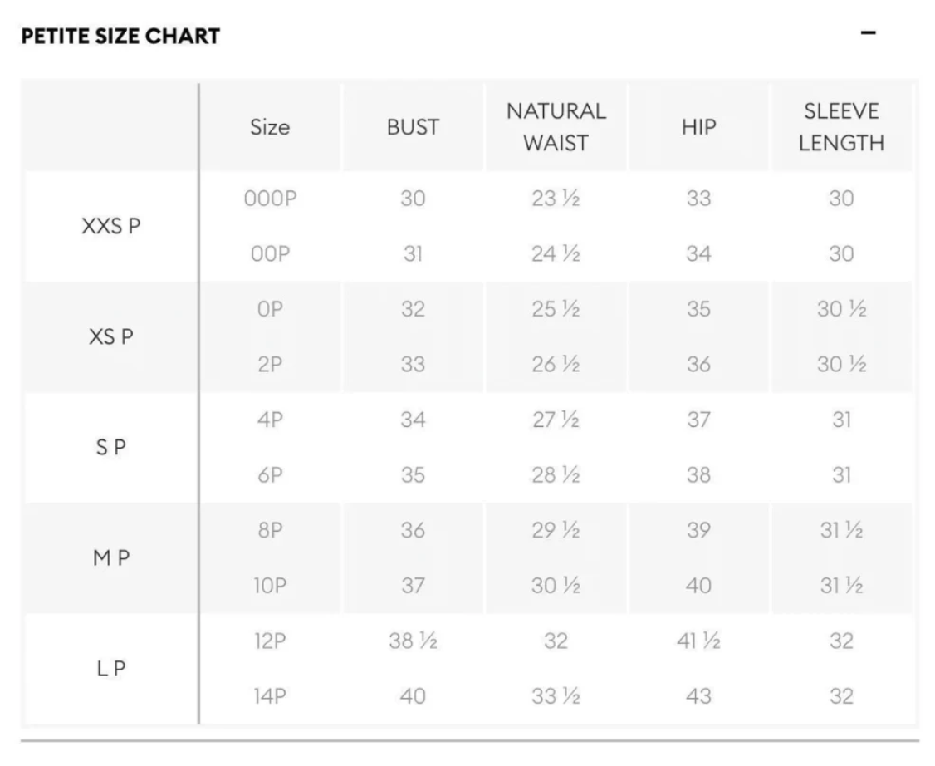Select the XS P row label
The height and width of the screenshot is (766, 935).
click(x=111, y=336)
